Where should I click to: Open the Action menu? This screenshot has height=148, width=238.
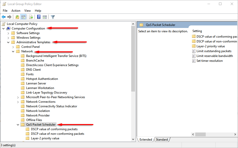(x=16, y=11)
